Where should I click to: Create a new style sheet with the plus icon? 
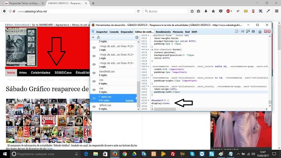pos(93,37)
